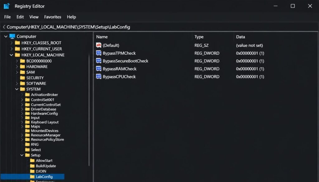Open the File menu
Viewport: 319px width, 182px height.
pyautogui.click(x=7, y=17)
